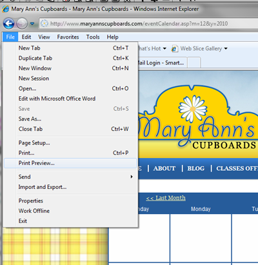Screen dimensions: 258x265
Task: Open the Help menu
Action: 112,37
